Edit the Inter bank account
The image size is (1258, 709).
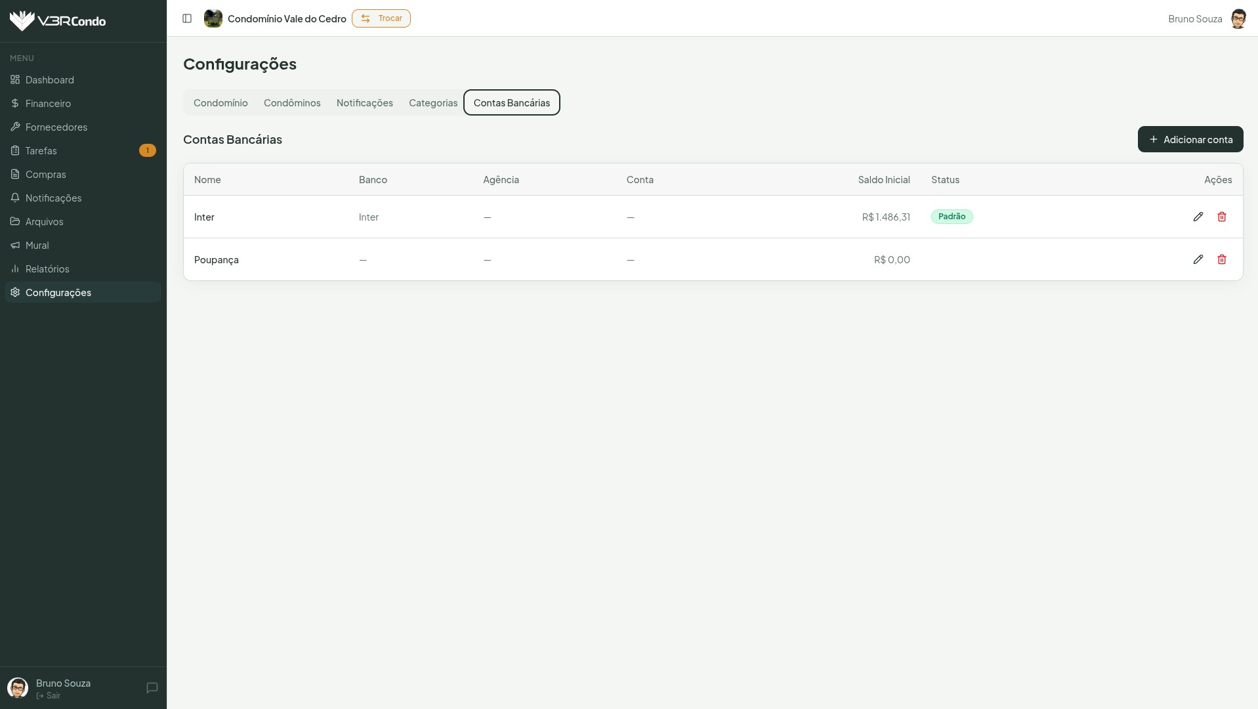pos(1198,217)
